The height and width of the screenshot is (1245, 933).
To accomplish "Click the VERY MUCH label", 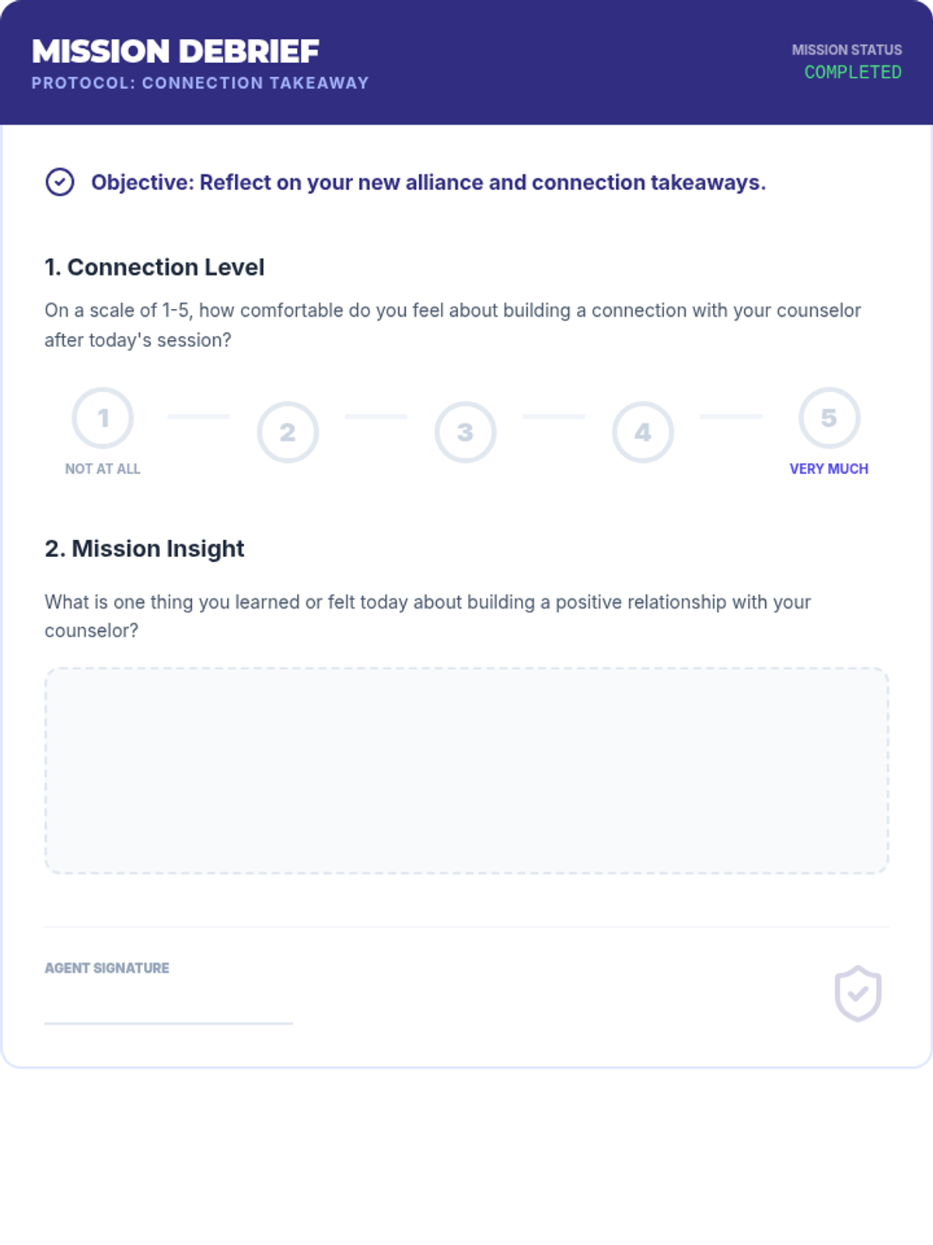I will click(829, 468).
